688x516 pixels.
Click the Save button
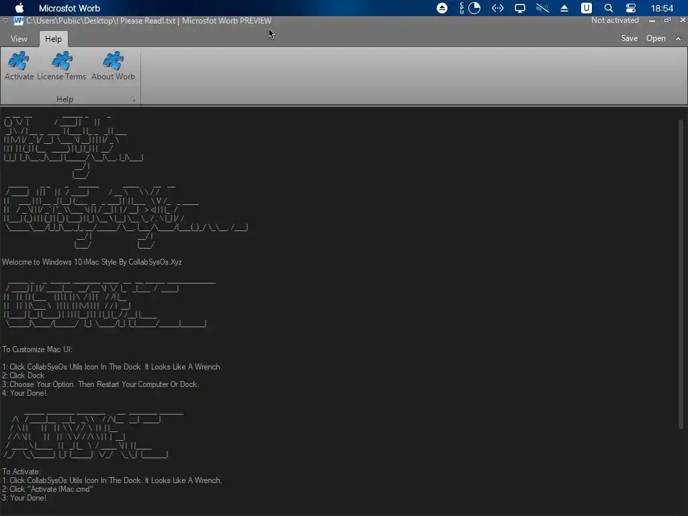tap(629, 38)
